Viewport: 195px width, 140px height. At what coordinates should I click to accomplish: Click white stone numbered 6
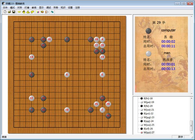102,75
